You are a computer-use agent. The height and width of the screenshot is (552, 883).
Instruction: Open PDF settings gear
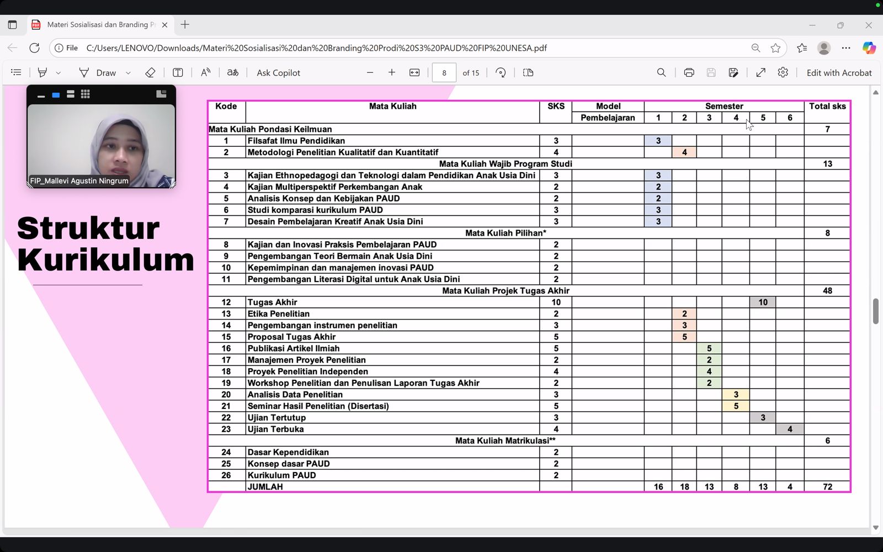(783, 72)
